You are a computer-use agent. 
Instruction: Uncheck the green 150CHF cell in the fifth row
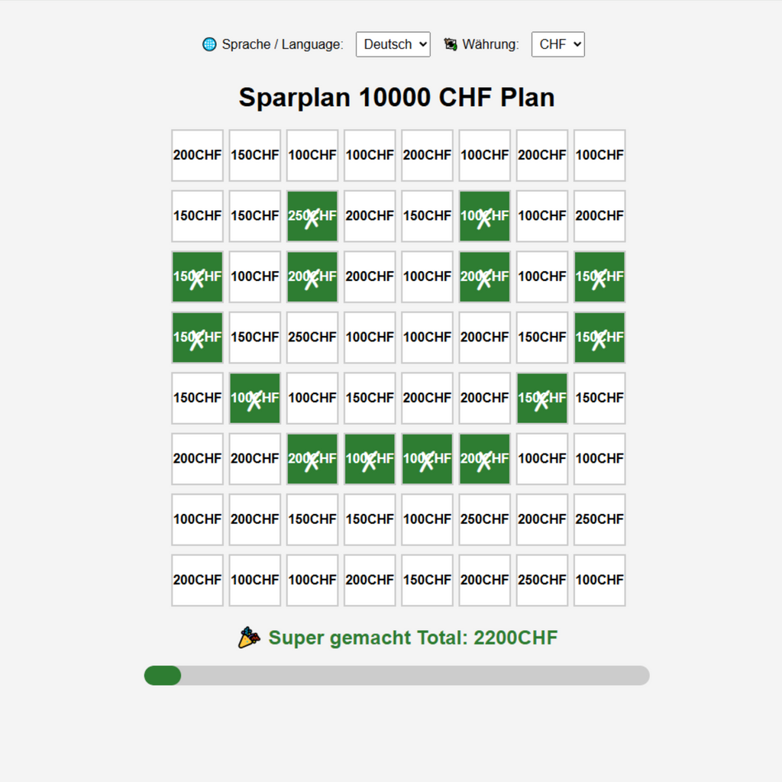(x=542, y=398)
